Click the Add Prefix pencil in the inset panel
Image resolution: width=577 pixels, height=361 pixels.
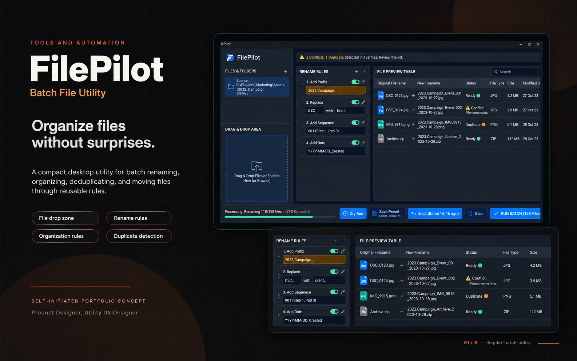(343, 251)
